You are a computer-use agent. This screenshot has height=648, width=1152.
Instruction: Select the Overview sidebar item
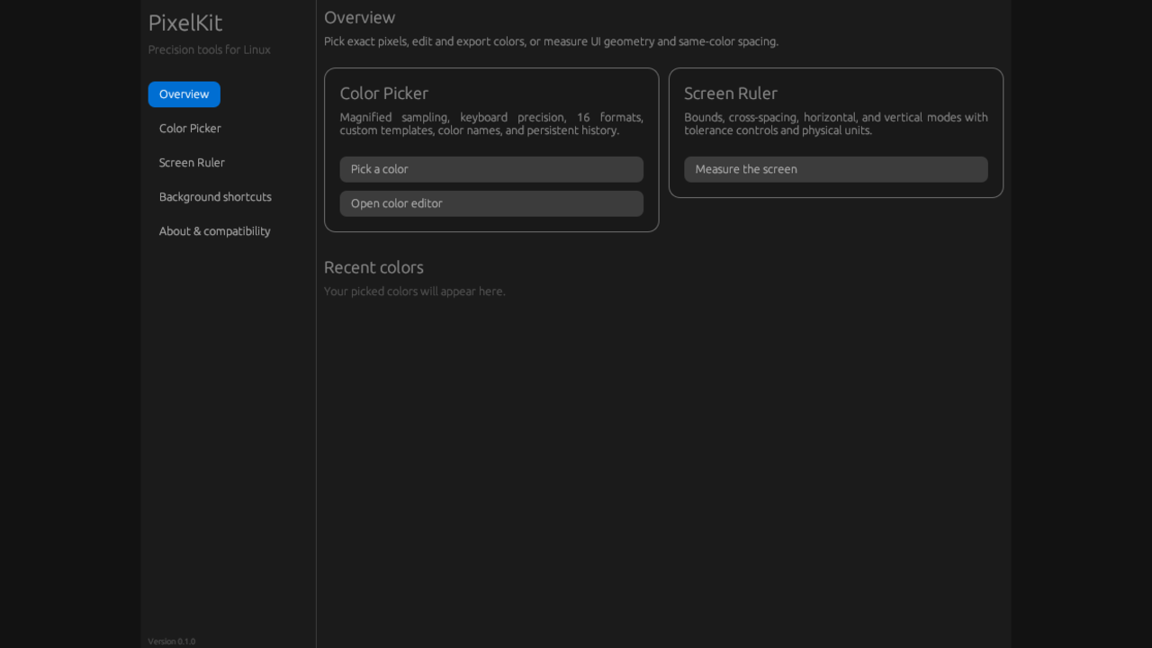[x=184, y=94]
